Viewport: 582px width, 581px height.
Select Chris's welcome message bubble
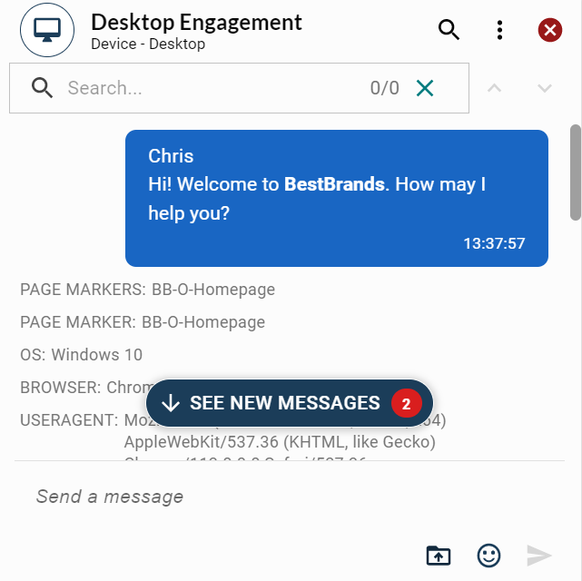coord(336,198)
